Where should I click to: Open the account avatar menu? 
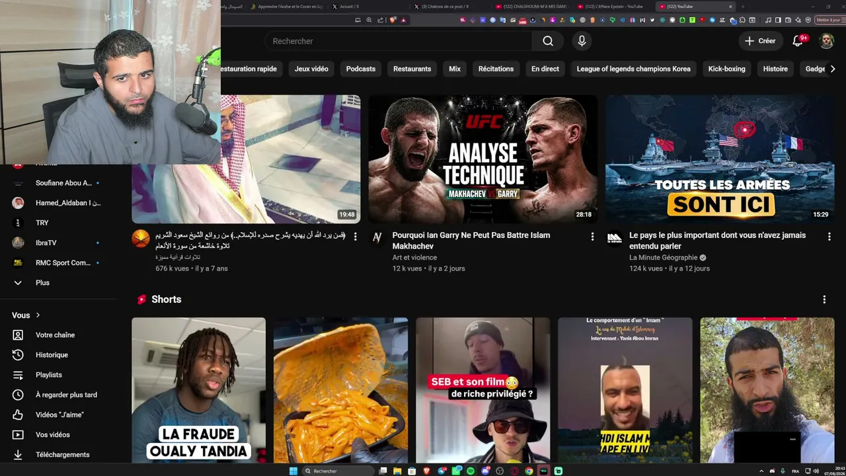pos(827,41)
